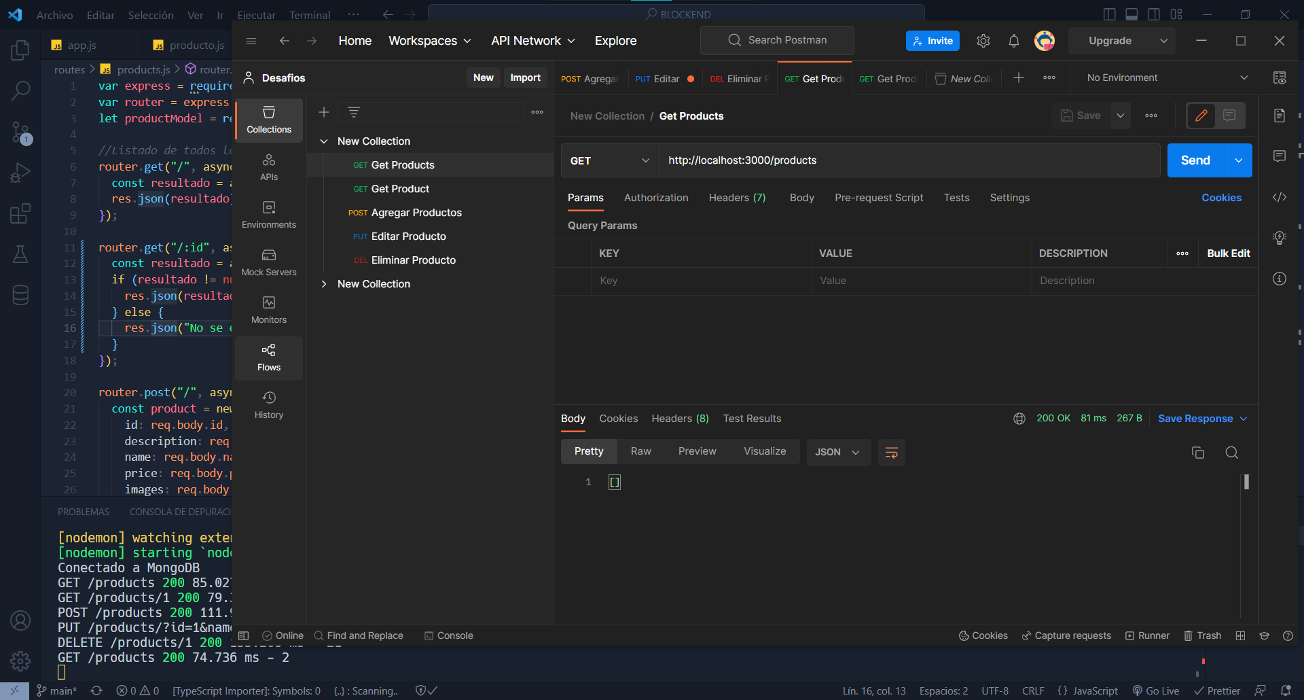Open the Pre-request Script tab
The width and height of the screenshot is (1304, 700).
tap(879, 198)
